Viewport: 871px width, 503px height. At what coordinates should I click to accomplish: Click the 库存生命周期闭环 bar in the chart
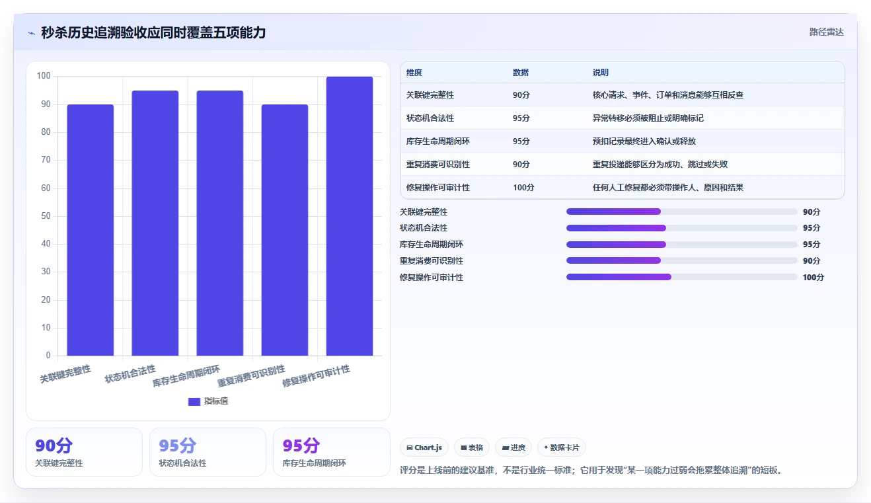219,223
